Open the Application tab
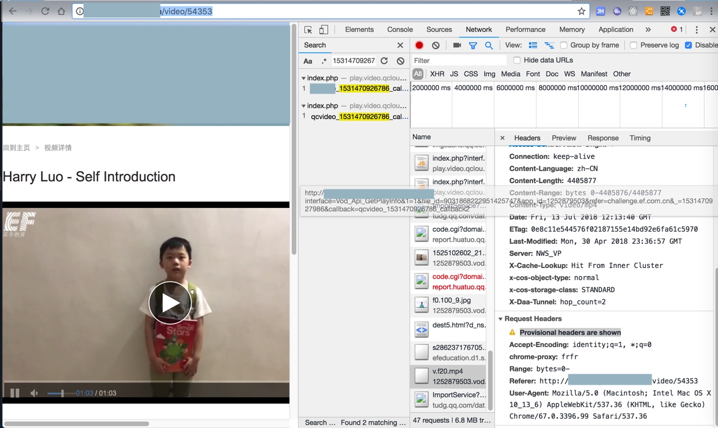Screen dimensions: 718x428 (616, 29)
